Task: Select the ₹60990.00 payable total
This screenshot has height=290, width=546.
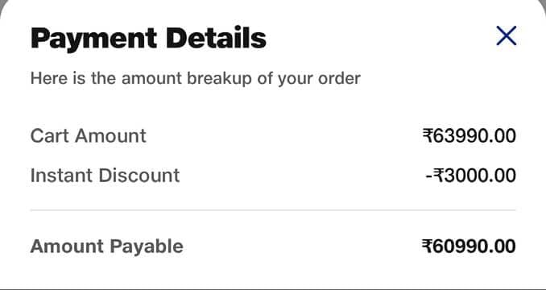Action: 469,246
